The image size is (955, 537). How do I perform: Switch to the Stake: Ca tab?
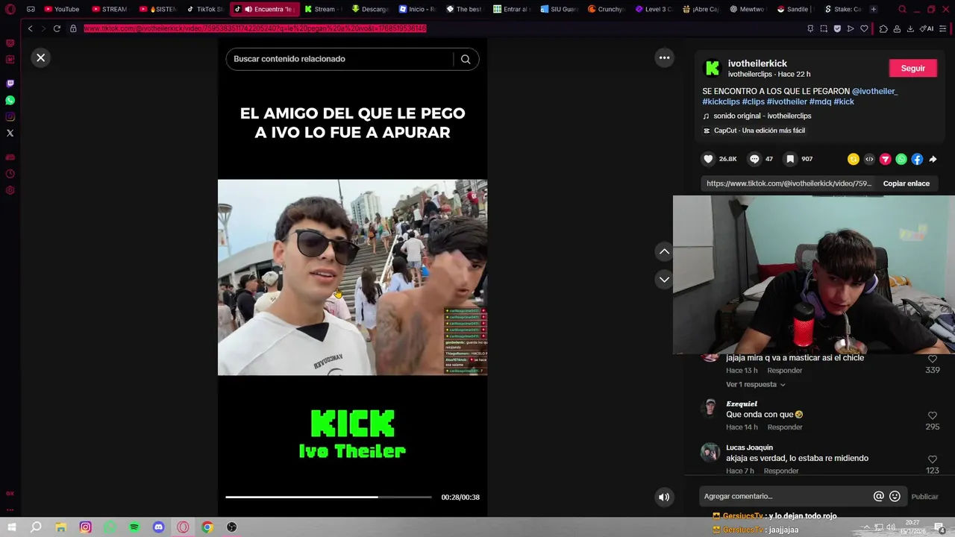[x=843, y=9]
